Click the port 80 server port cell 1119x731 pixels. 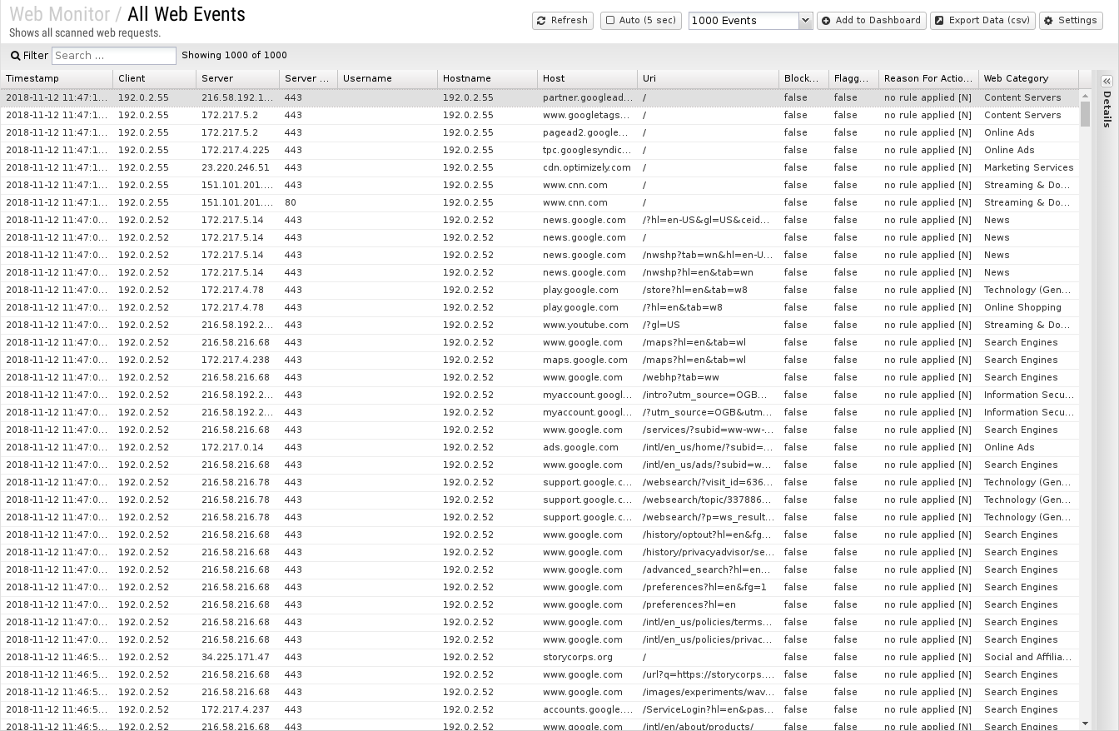point(308,202)
